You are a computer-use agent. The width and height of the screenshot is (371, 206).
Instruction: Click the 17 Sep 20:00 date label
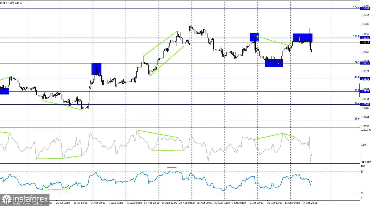(x=310, y=203)
